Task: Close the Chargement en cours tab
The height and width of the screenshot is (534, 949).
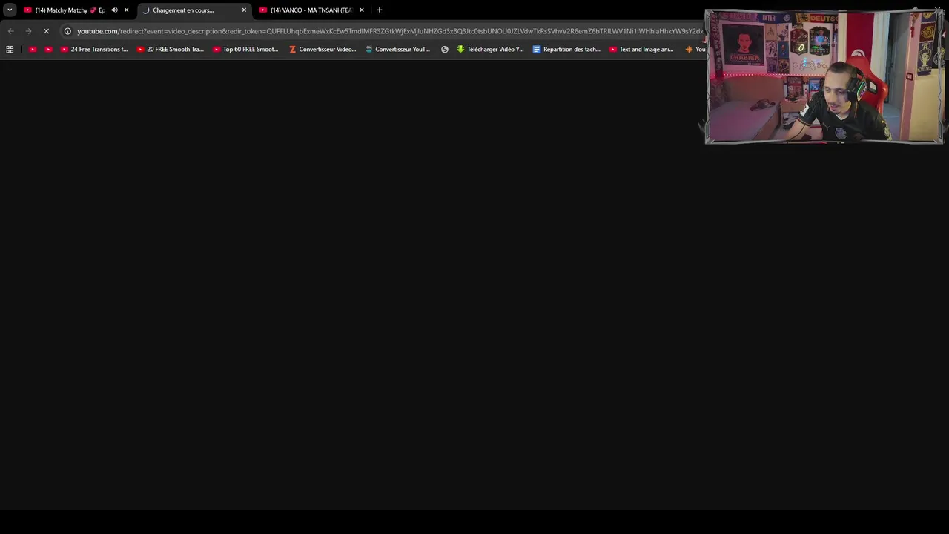Action: (x=244, y=10)
